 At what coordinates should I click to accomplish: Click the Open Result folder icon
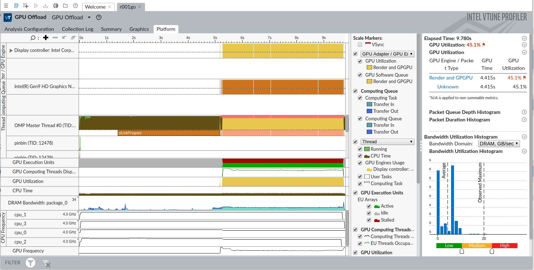click(x=65, y=6)
